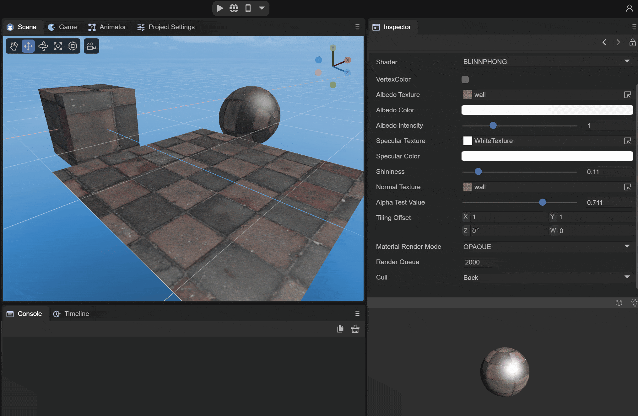Click the Specular Color white swatch
This screenshot has height=416, width=638.
[x=547, y=156]
